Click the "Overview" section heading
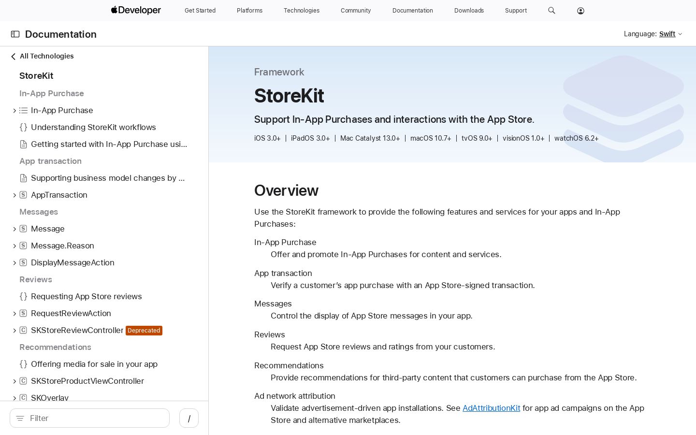 [x=286, y=190]
